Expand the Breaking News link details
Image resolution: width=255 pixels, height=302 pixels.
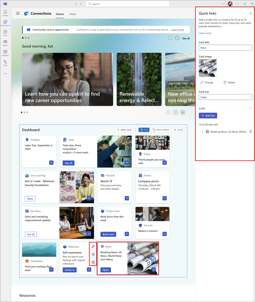coord(202,132)
